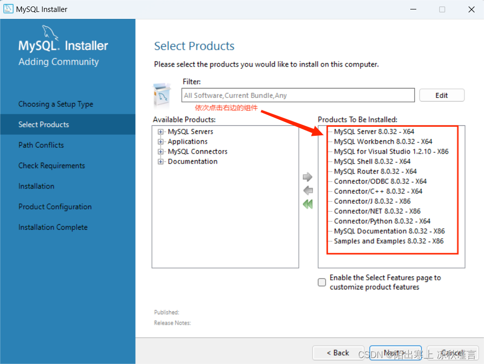Screen dimensions: 484x364
Task: Click the Cancel button
Action: click(x=453, y=353)
